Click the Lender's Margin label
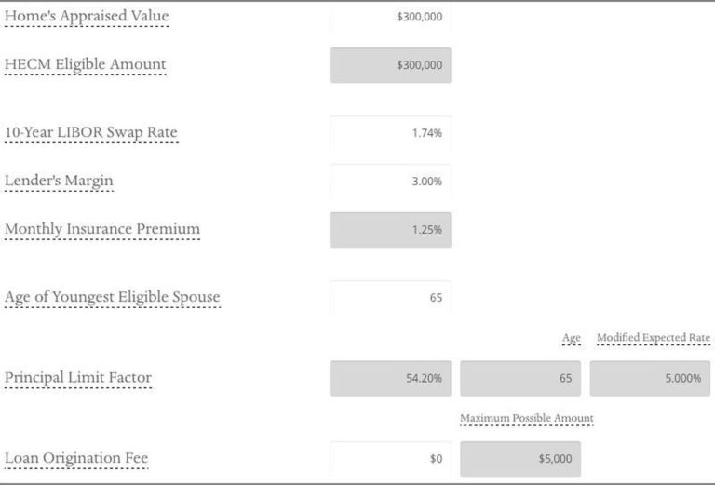 [x=59, y=181]
